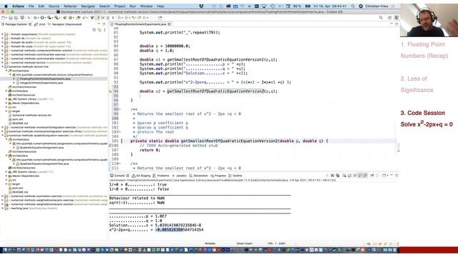Click the Open Perspective toolbar icon
This screenshot has width=458, height=257.
389,18
